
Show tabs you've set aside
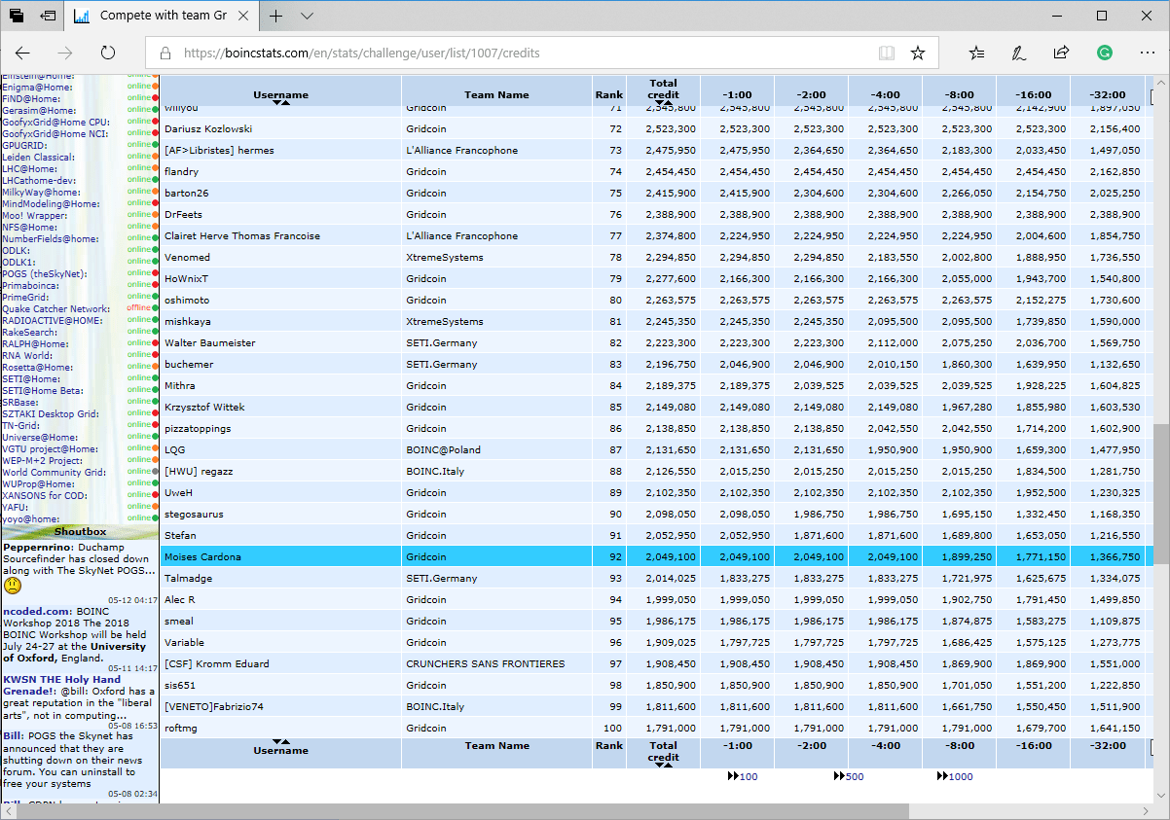click(17, 17)
